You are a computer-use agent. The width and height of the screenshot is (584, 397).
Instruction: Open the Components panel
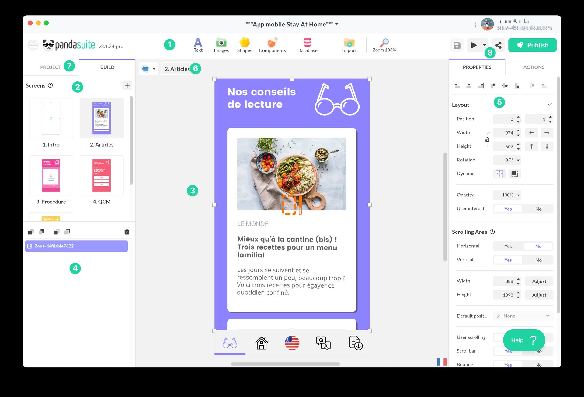pos(272,45)
